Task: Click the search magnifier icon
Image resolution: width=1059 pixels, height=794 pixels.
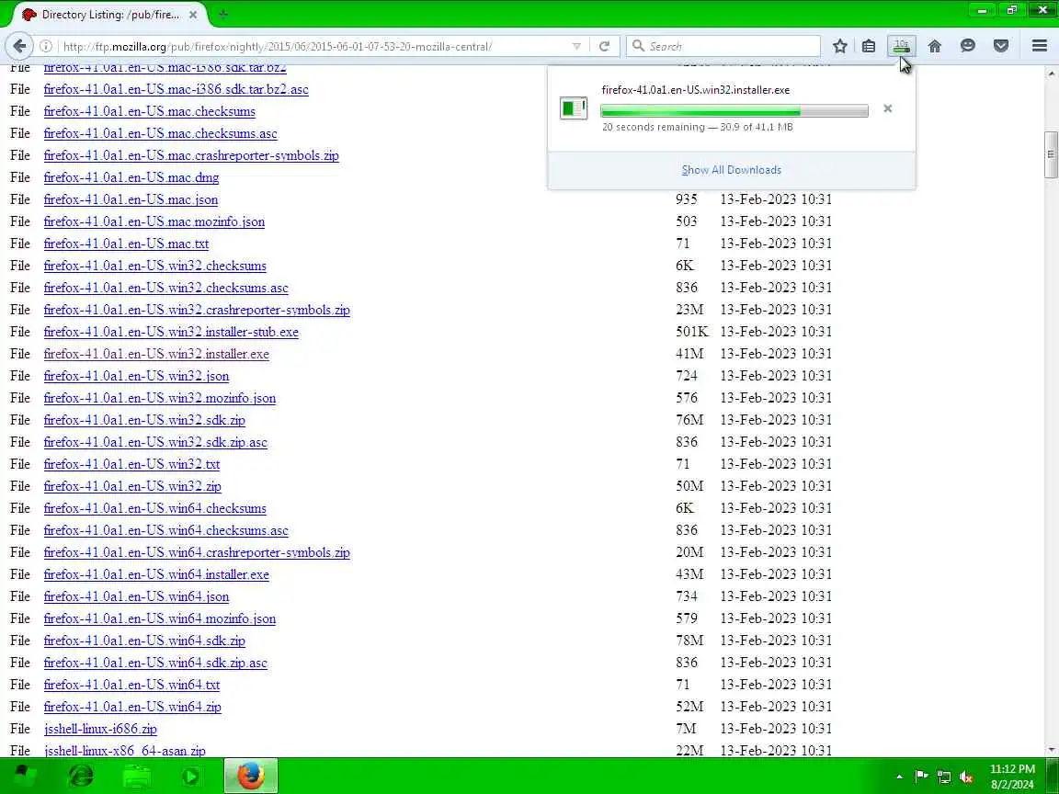Action: [x=638, y=46]
